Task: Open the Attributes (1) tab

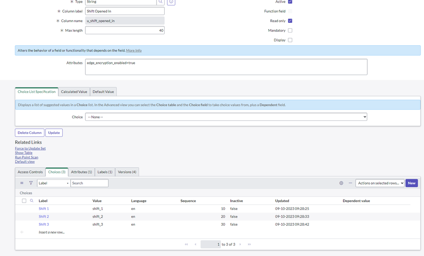Action: [x=81, y=172]
